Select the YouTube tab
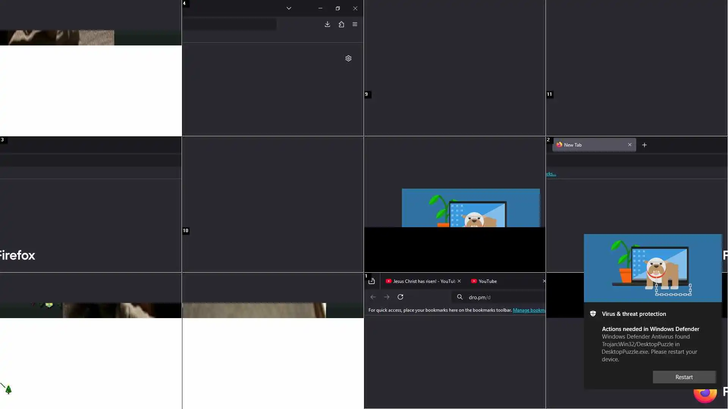728x409 pixels. 488,281
